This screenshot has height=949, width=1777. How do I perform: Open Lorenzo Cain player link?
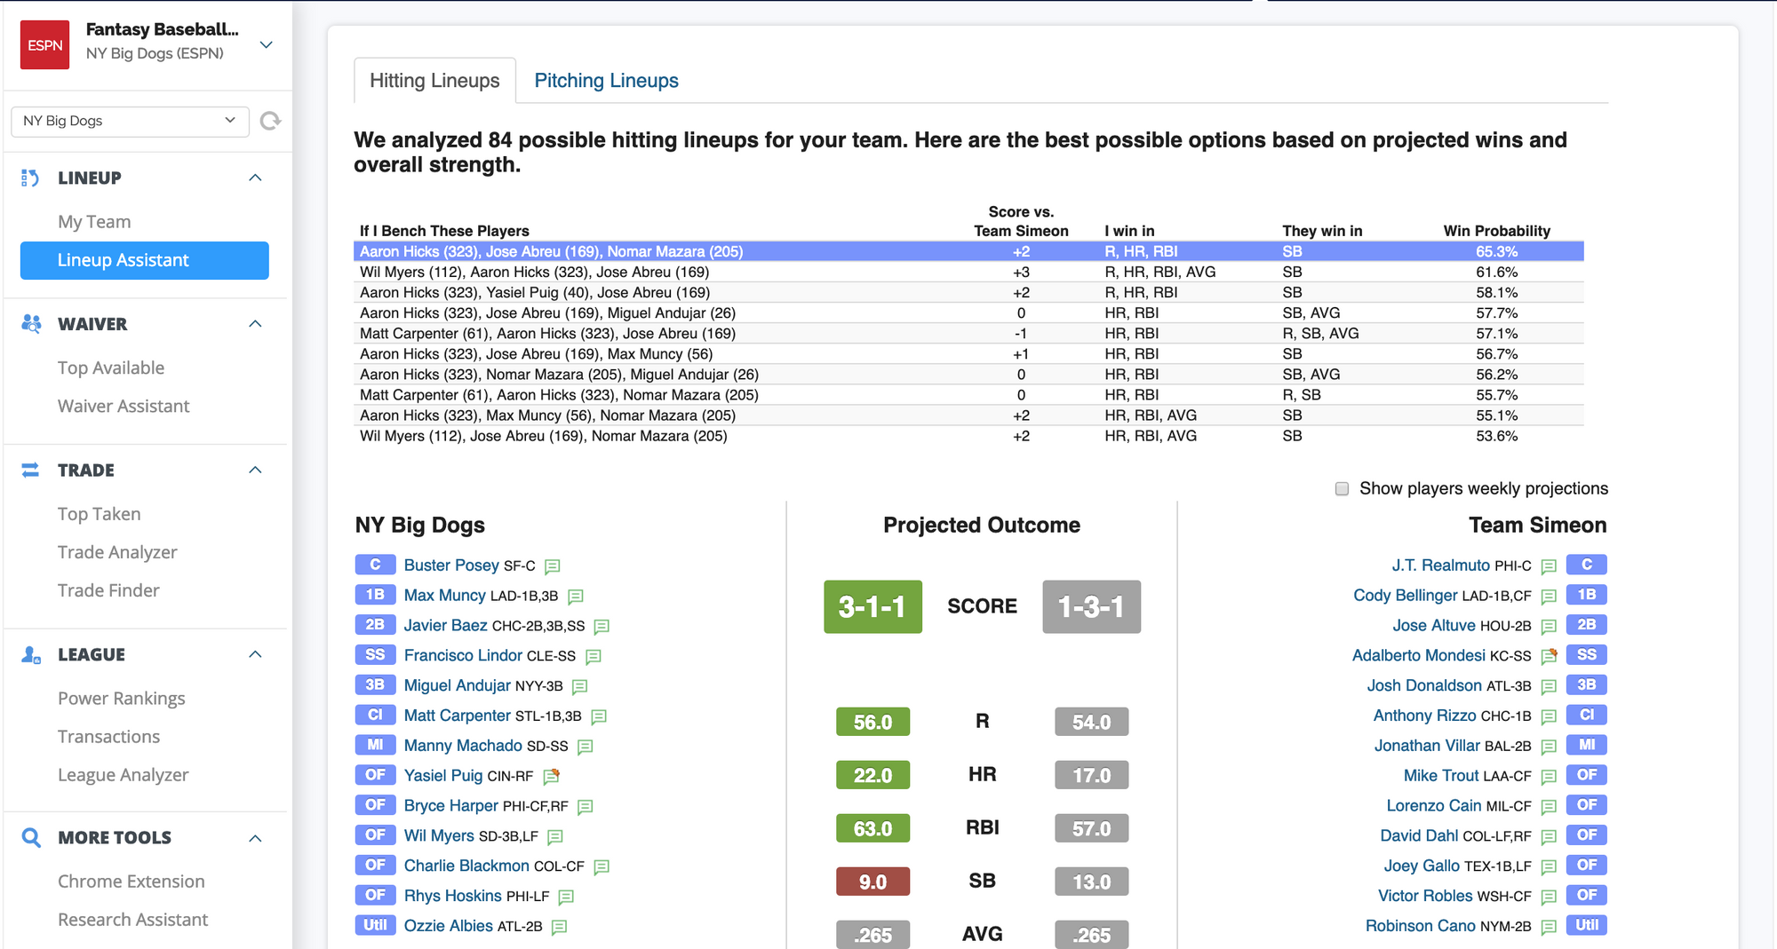(x=1434, y=806)
